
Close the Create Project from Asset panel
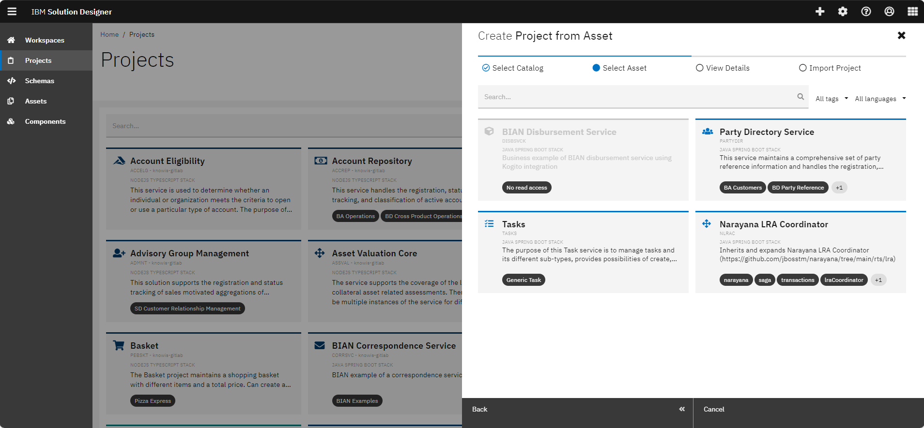[901, 35]
